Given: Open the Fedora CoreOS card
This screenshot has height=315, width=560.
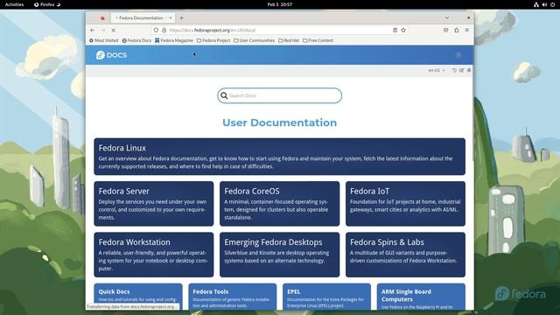Looking at the screenshot, I should click(x=280, y=204).
